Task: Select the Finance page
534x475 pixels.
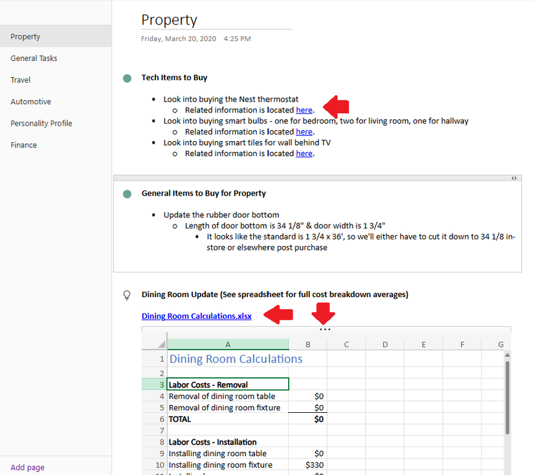Action: pyautogui.click(x=23, y=144)
